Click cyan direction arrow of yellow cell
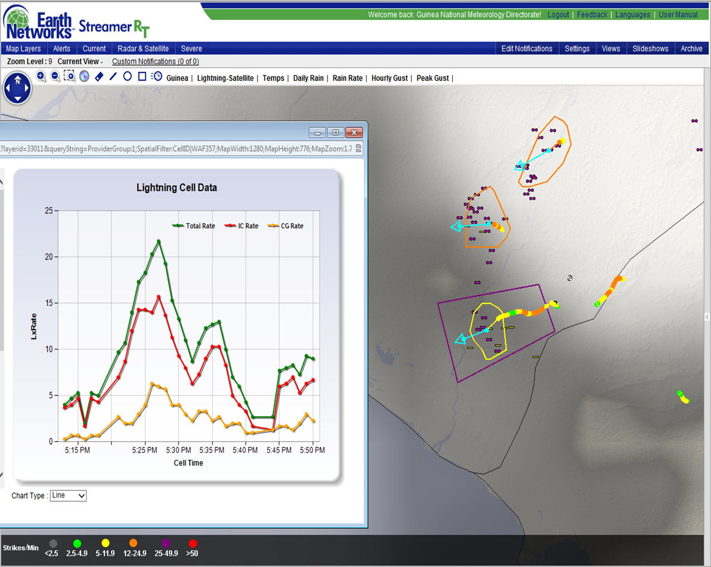The image size is (711, 567). coord(460,340)
